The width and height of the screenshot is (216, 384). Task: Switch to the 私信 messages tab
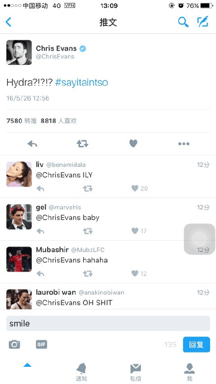[x=135, y=372]
